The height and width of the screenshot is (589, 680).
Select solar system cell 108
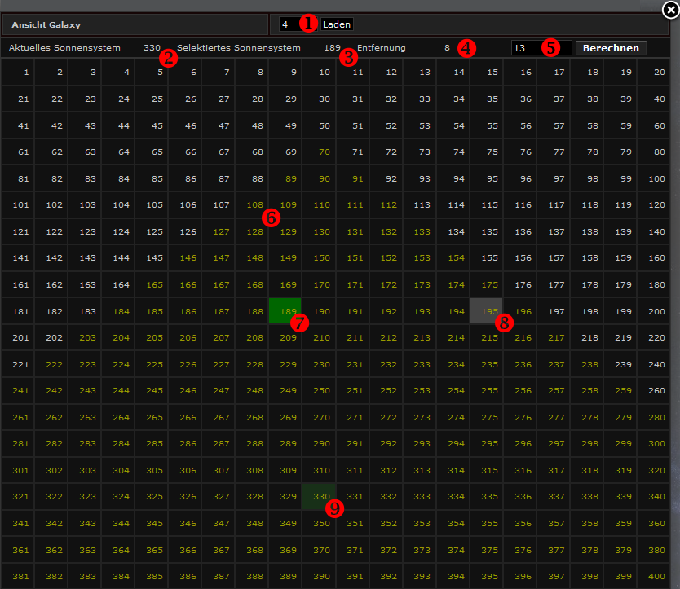pyautogui.click(x=251, y=204)
